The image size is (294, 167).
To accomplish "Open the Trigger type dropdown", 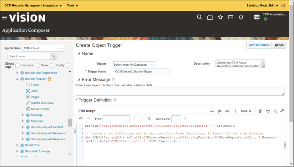I will tap(133, 65).
